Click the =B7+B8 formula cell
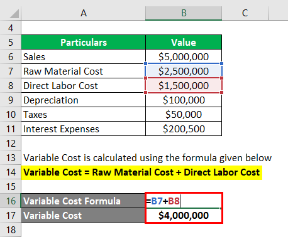Screen dimensions: 288x237 pos(184,201)
